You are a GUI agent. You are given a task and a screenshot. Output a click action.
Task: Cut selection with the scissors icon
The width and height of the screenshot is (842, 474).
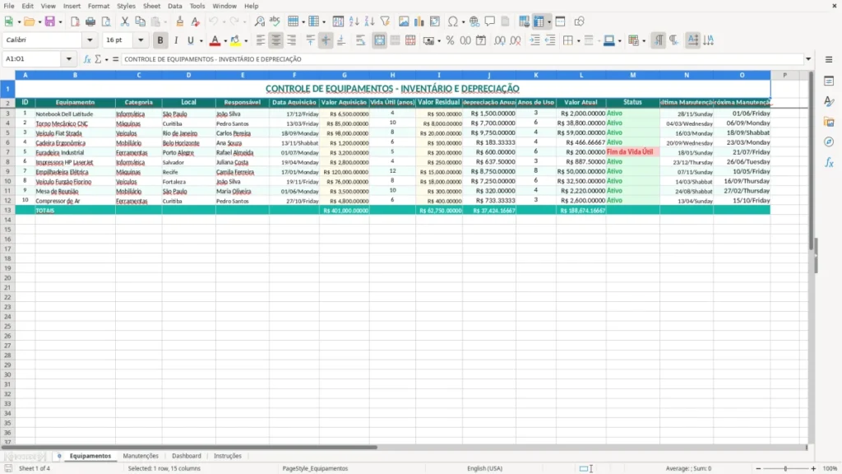pos(125,21)
